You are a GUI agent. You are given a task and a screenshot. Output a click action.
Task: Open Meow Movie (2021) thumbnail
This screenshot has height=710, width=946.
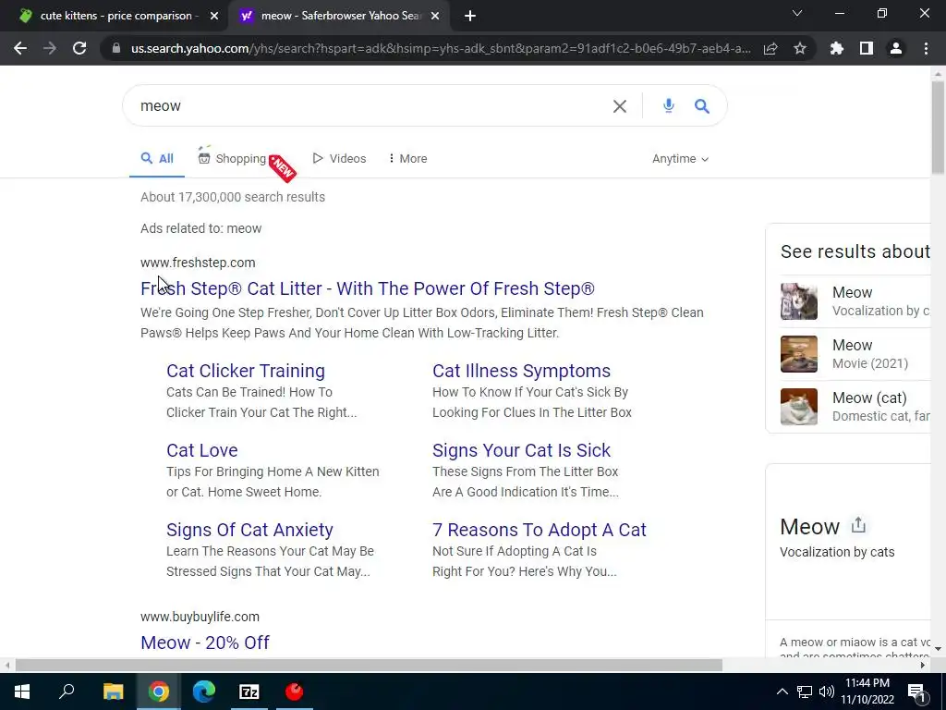point(799,354)
